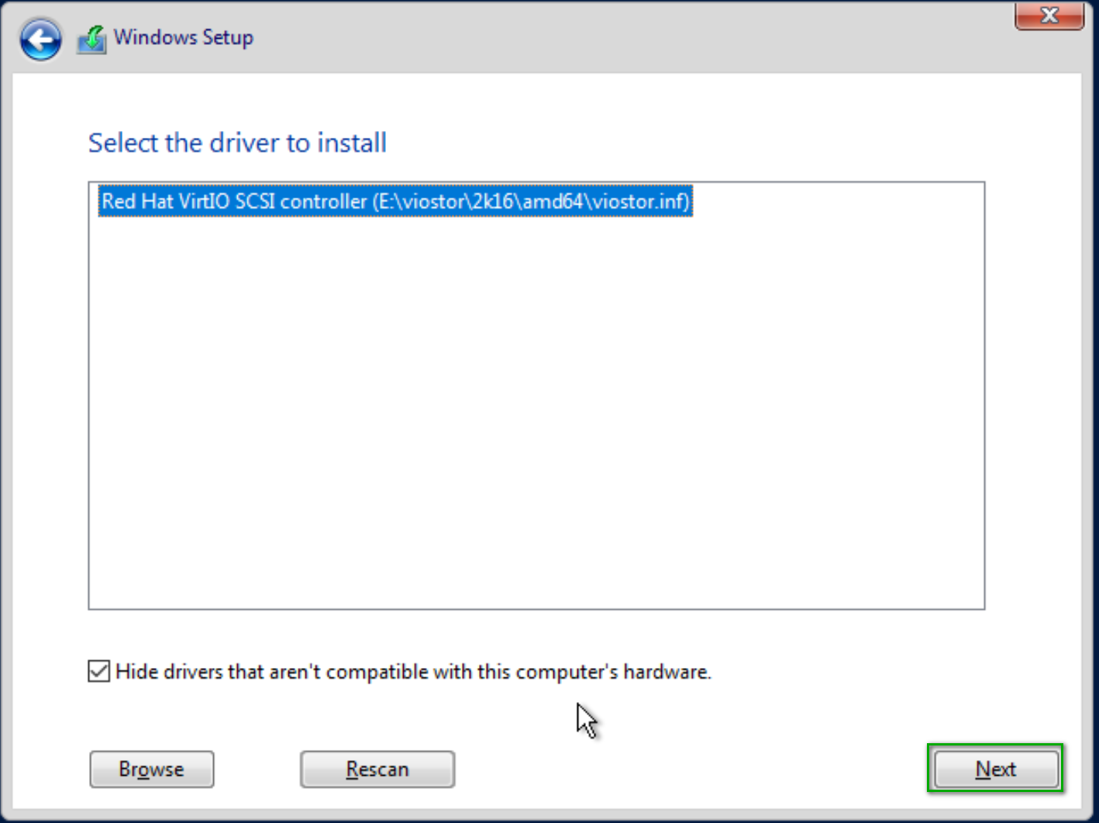Uncheck Hide drivers that aren't compatible

coord(99,671)
